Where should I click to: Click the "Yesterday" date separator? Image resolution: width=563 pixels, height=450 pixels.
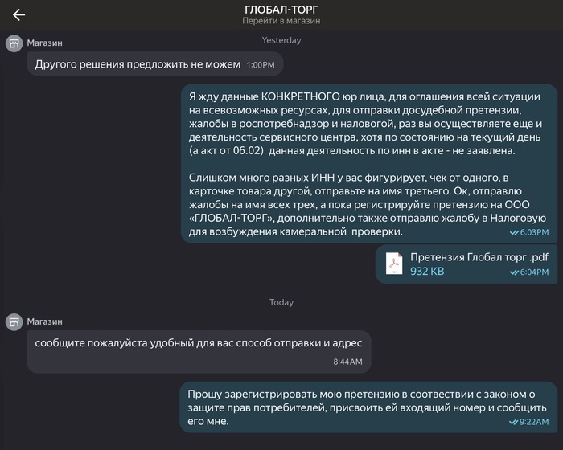281,40
